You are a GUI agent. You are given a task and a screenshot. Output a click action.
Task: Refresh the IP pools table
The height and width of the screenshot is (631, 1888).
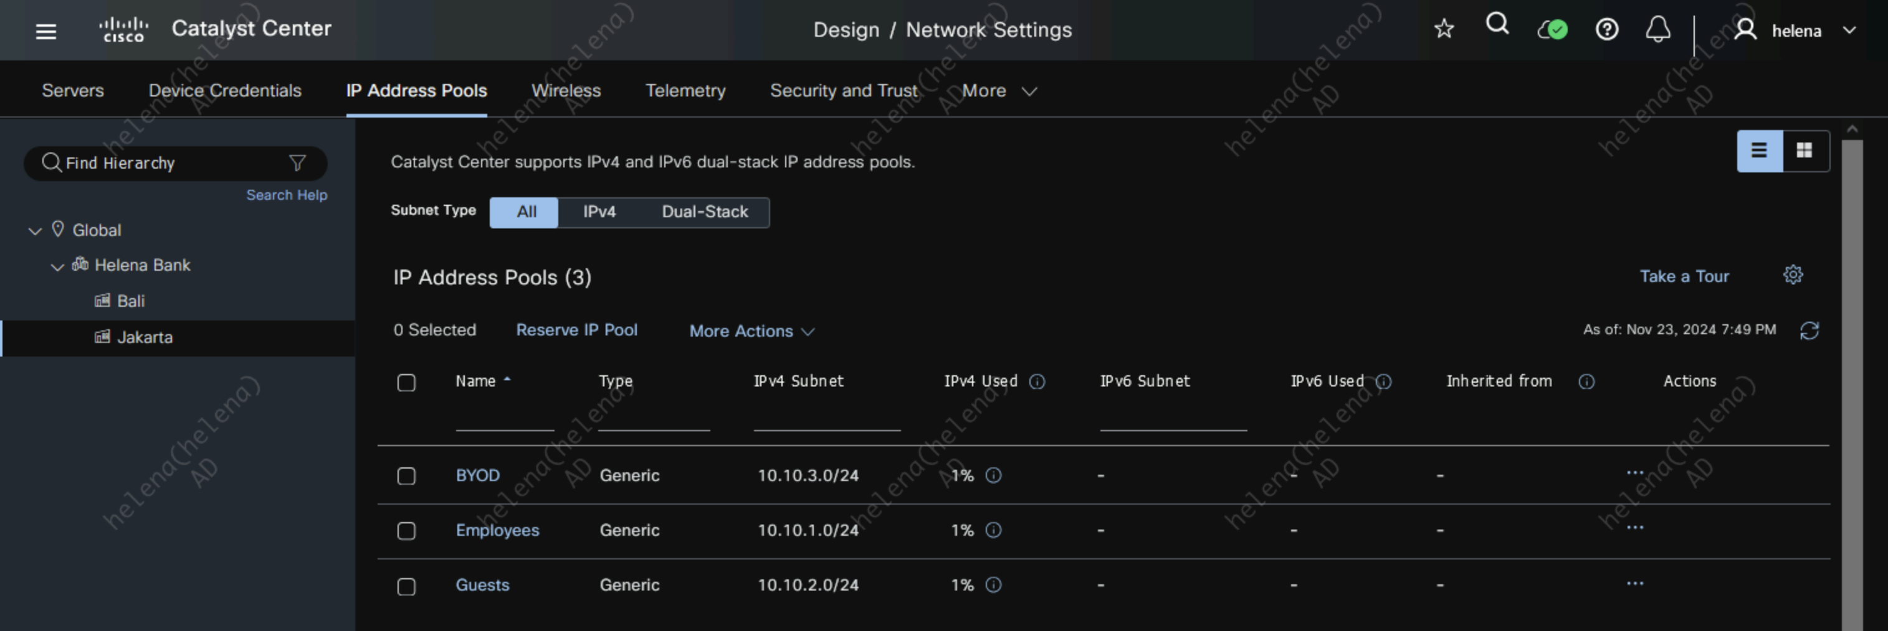[1809, 331]
